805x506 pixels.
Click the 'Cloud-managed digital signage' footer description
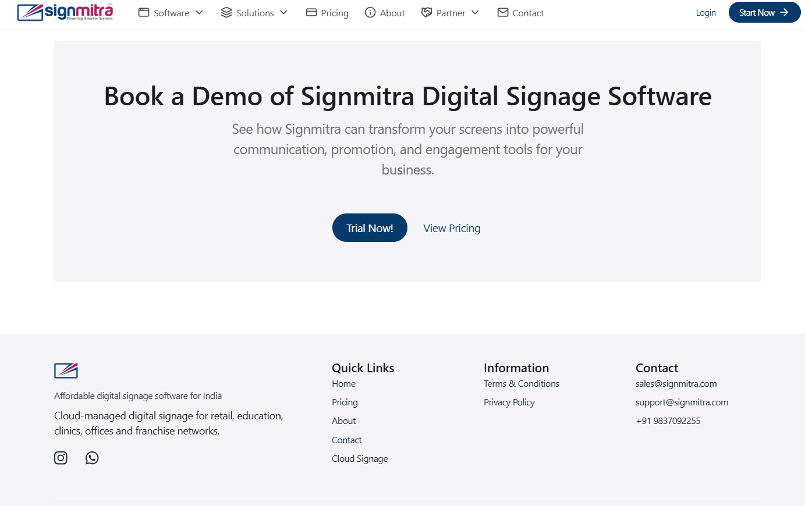point(169,423)
